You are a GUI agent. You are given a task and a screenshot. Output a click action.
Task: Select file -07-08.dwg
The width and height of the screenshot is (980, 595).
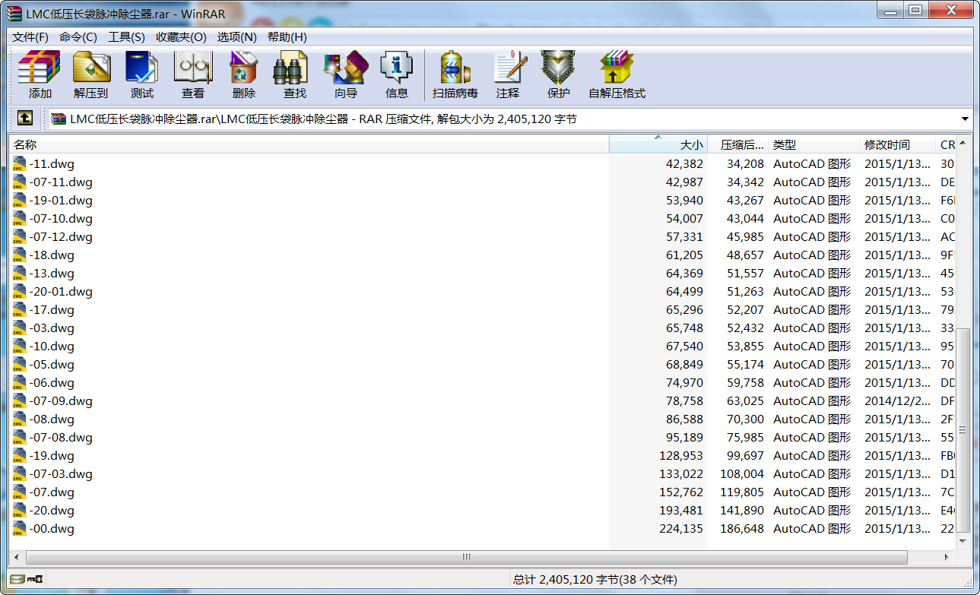(x=60, y=437)
